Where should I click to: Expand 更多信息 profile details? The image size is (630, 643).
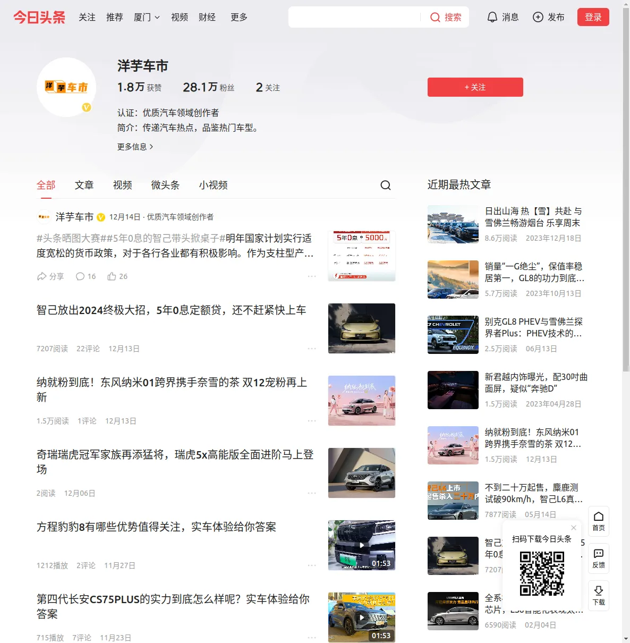tap(135, 147)
